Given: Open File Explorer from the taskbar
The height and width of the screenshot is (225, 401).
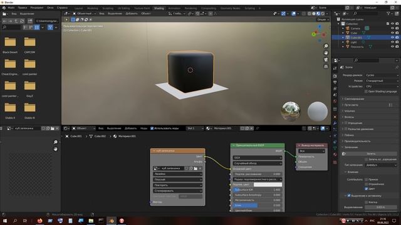Looking at the screenshot, I should (x=91, y=221).
